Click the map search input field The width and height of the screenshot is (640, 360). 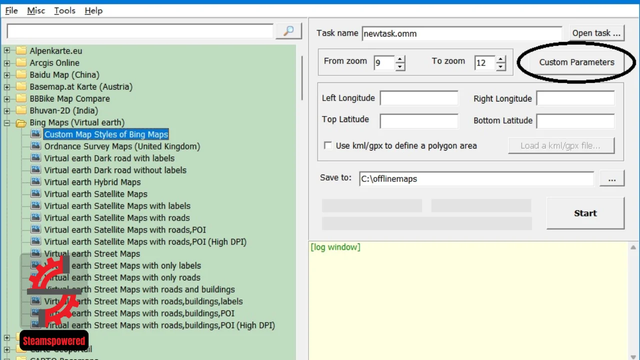tap(140, 31)
